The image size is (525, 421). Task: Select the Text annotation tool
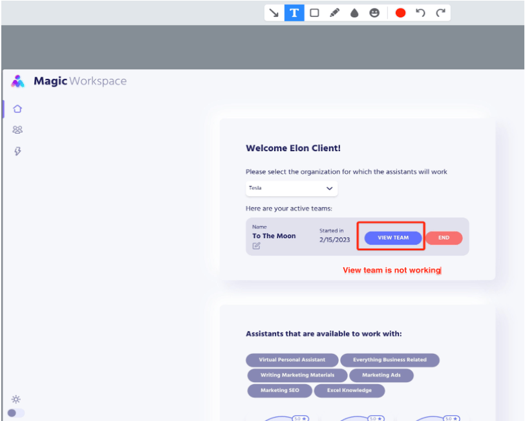[294, 13]
